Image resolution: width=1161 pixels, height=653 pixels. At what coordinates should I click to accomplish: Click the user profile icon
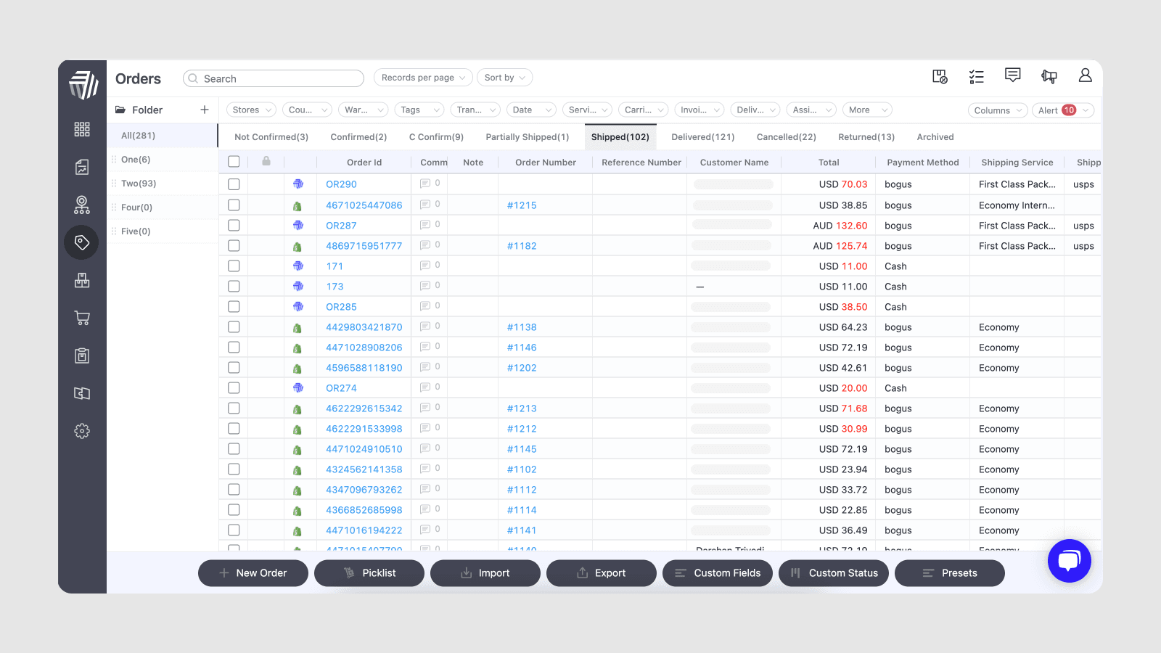(1085, 75)
